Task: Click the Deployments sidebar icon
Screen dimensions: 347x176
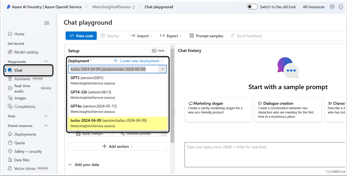Action: click(10, 134)
